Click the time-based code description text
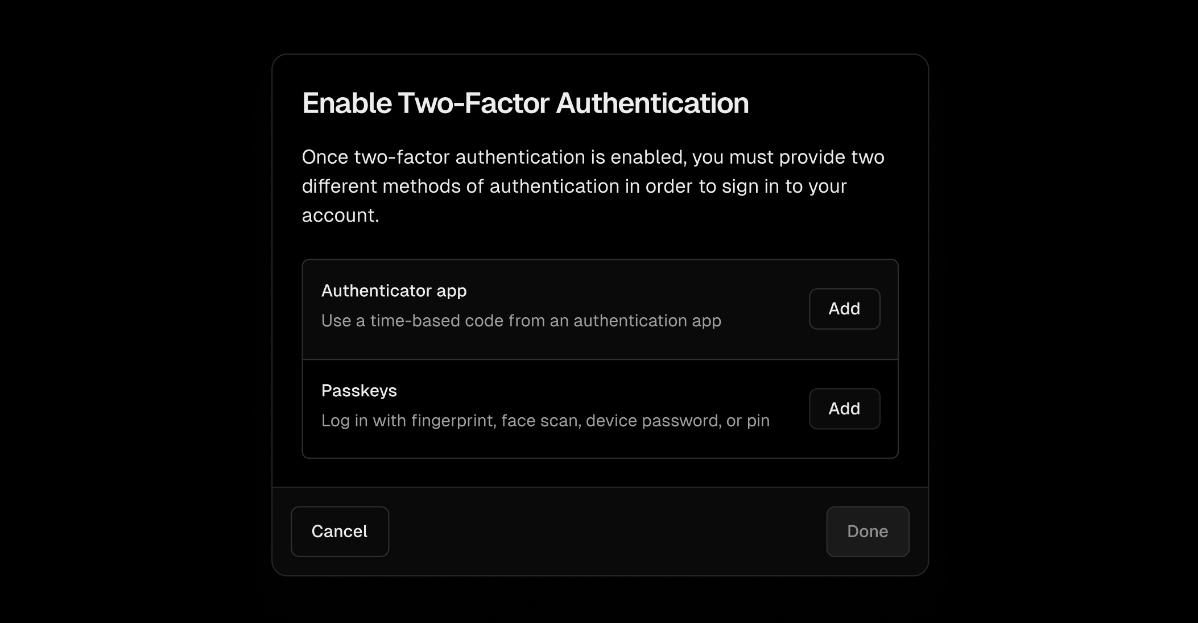Screen dimensions: 1198x623 pyautogui.click(x=521, y=321)
